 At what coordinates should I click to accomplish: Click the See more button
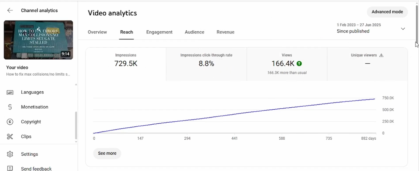tap(107, 153)
